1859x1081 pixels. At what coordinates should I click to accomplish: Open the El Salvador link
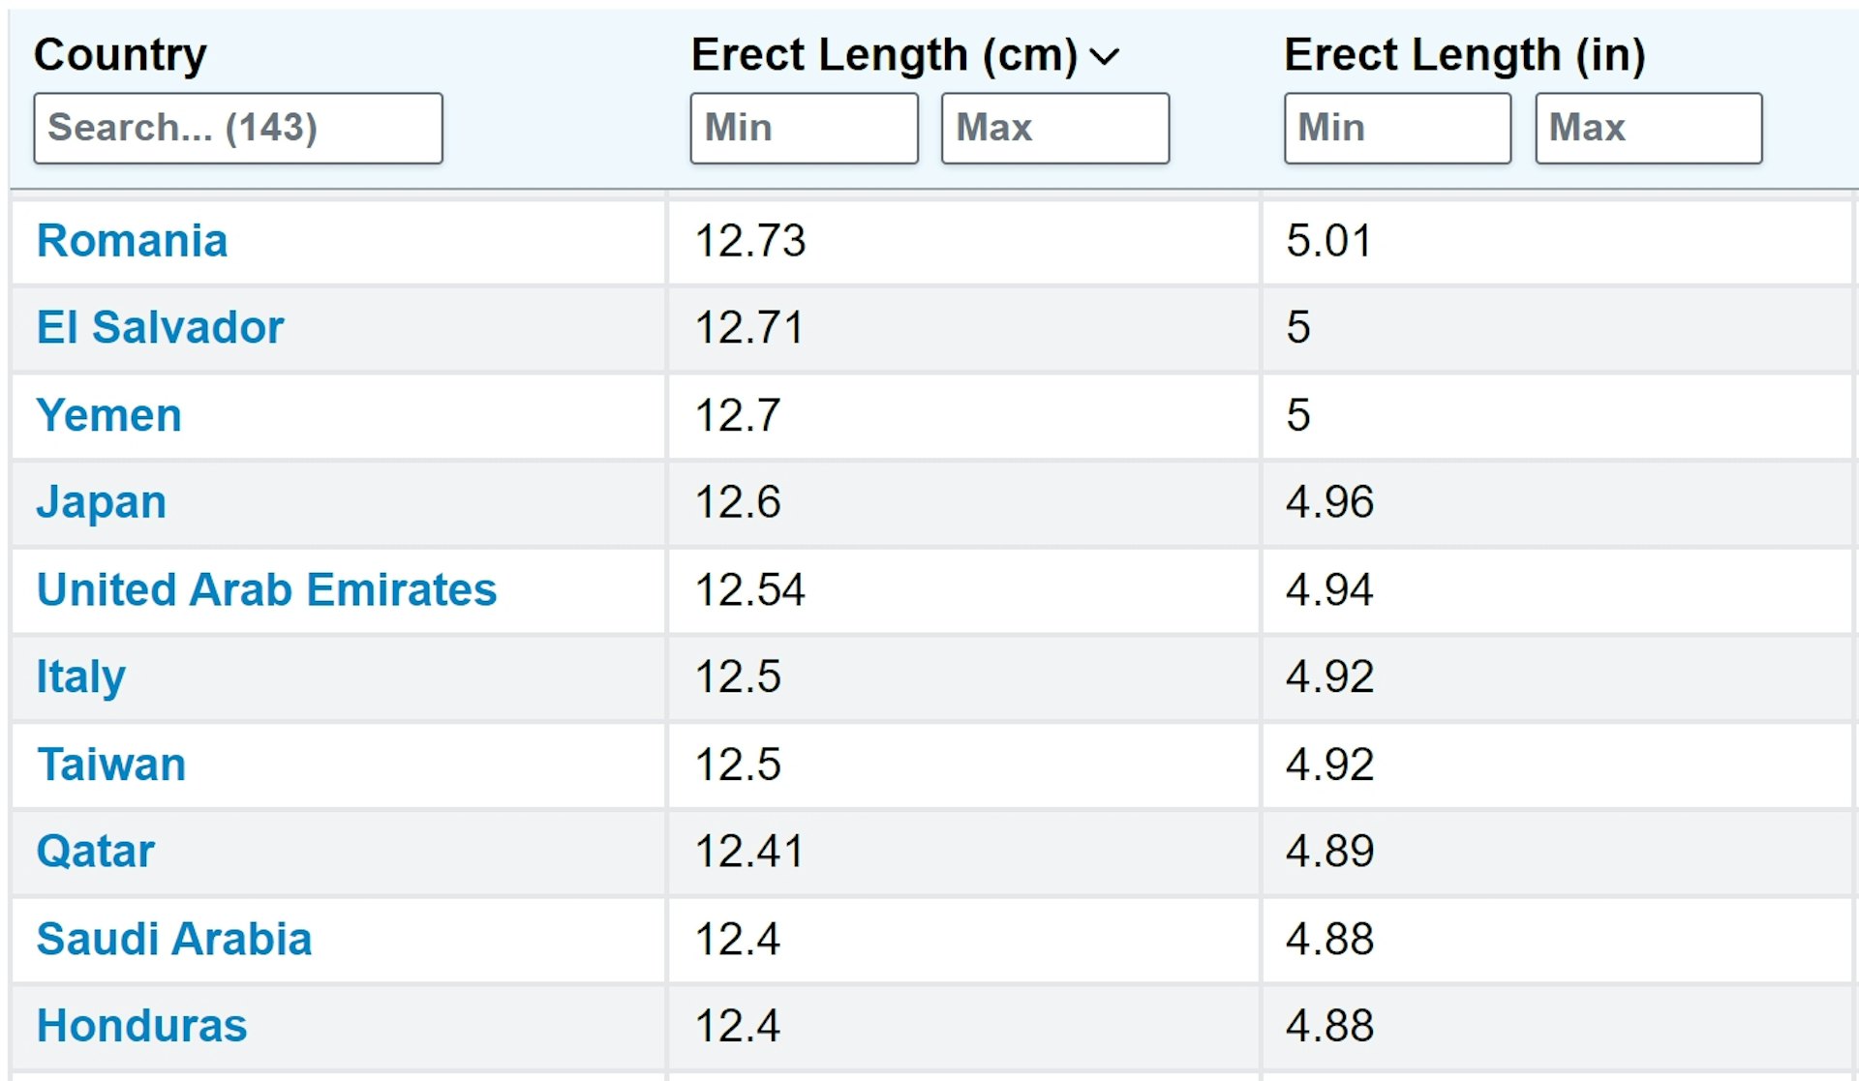click(160, 327)
